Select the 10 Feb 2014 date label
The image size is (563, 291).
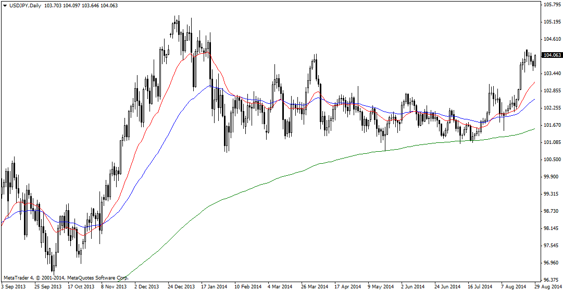[x=247, y=287]
